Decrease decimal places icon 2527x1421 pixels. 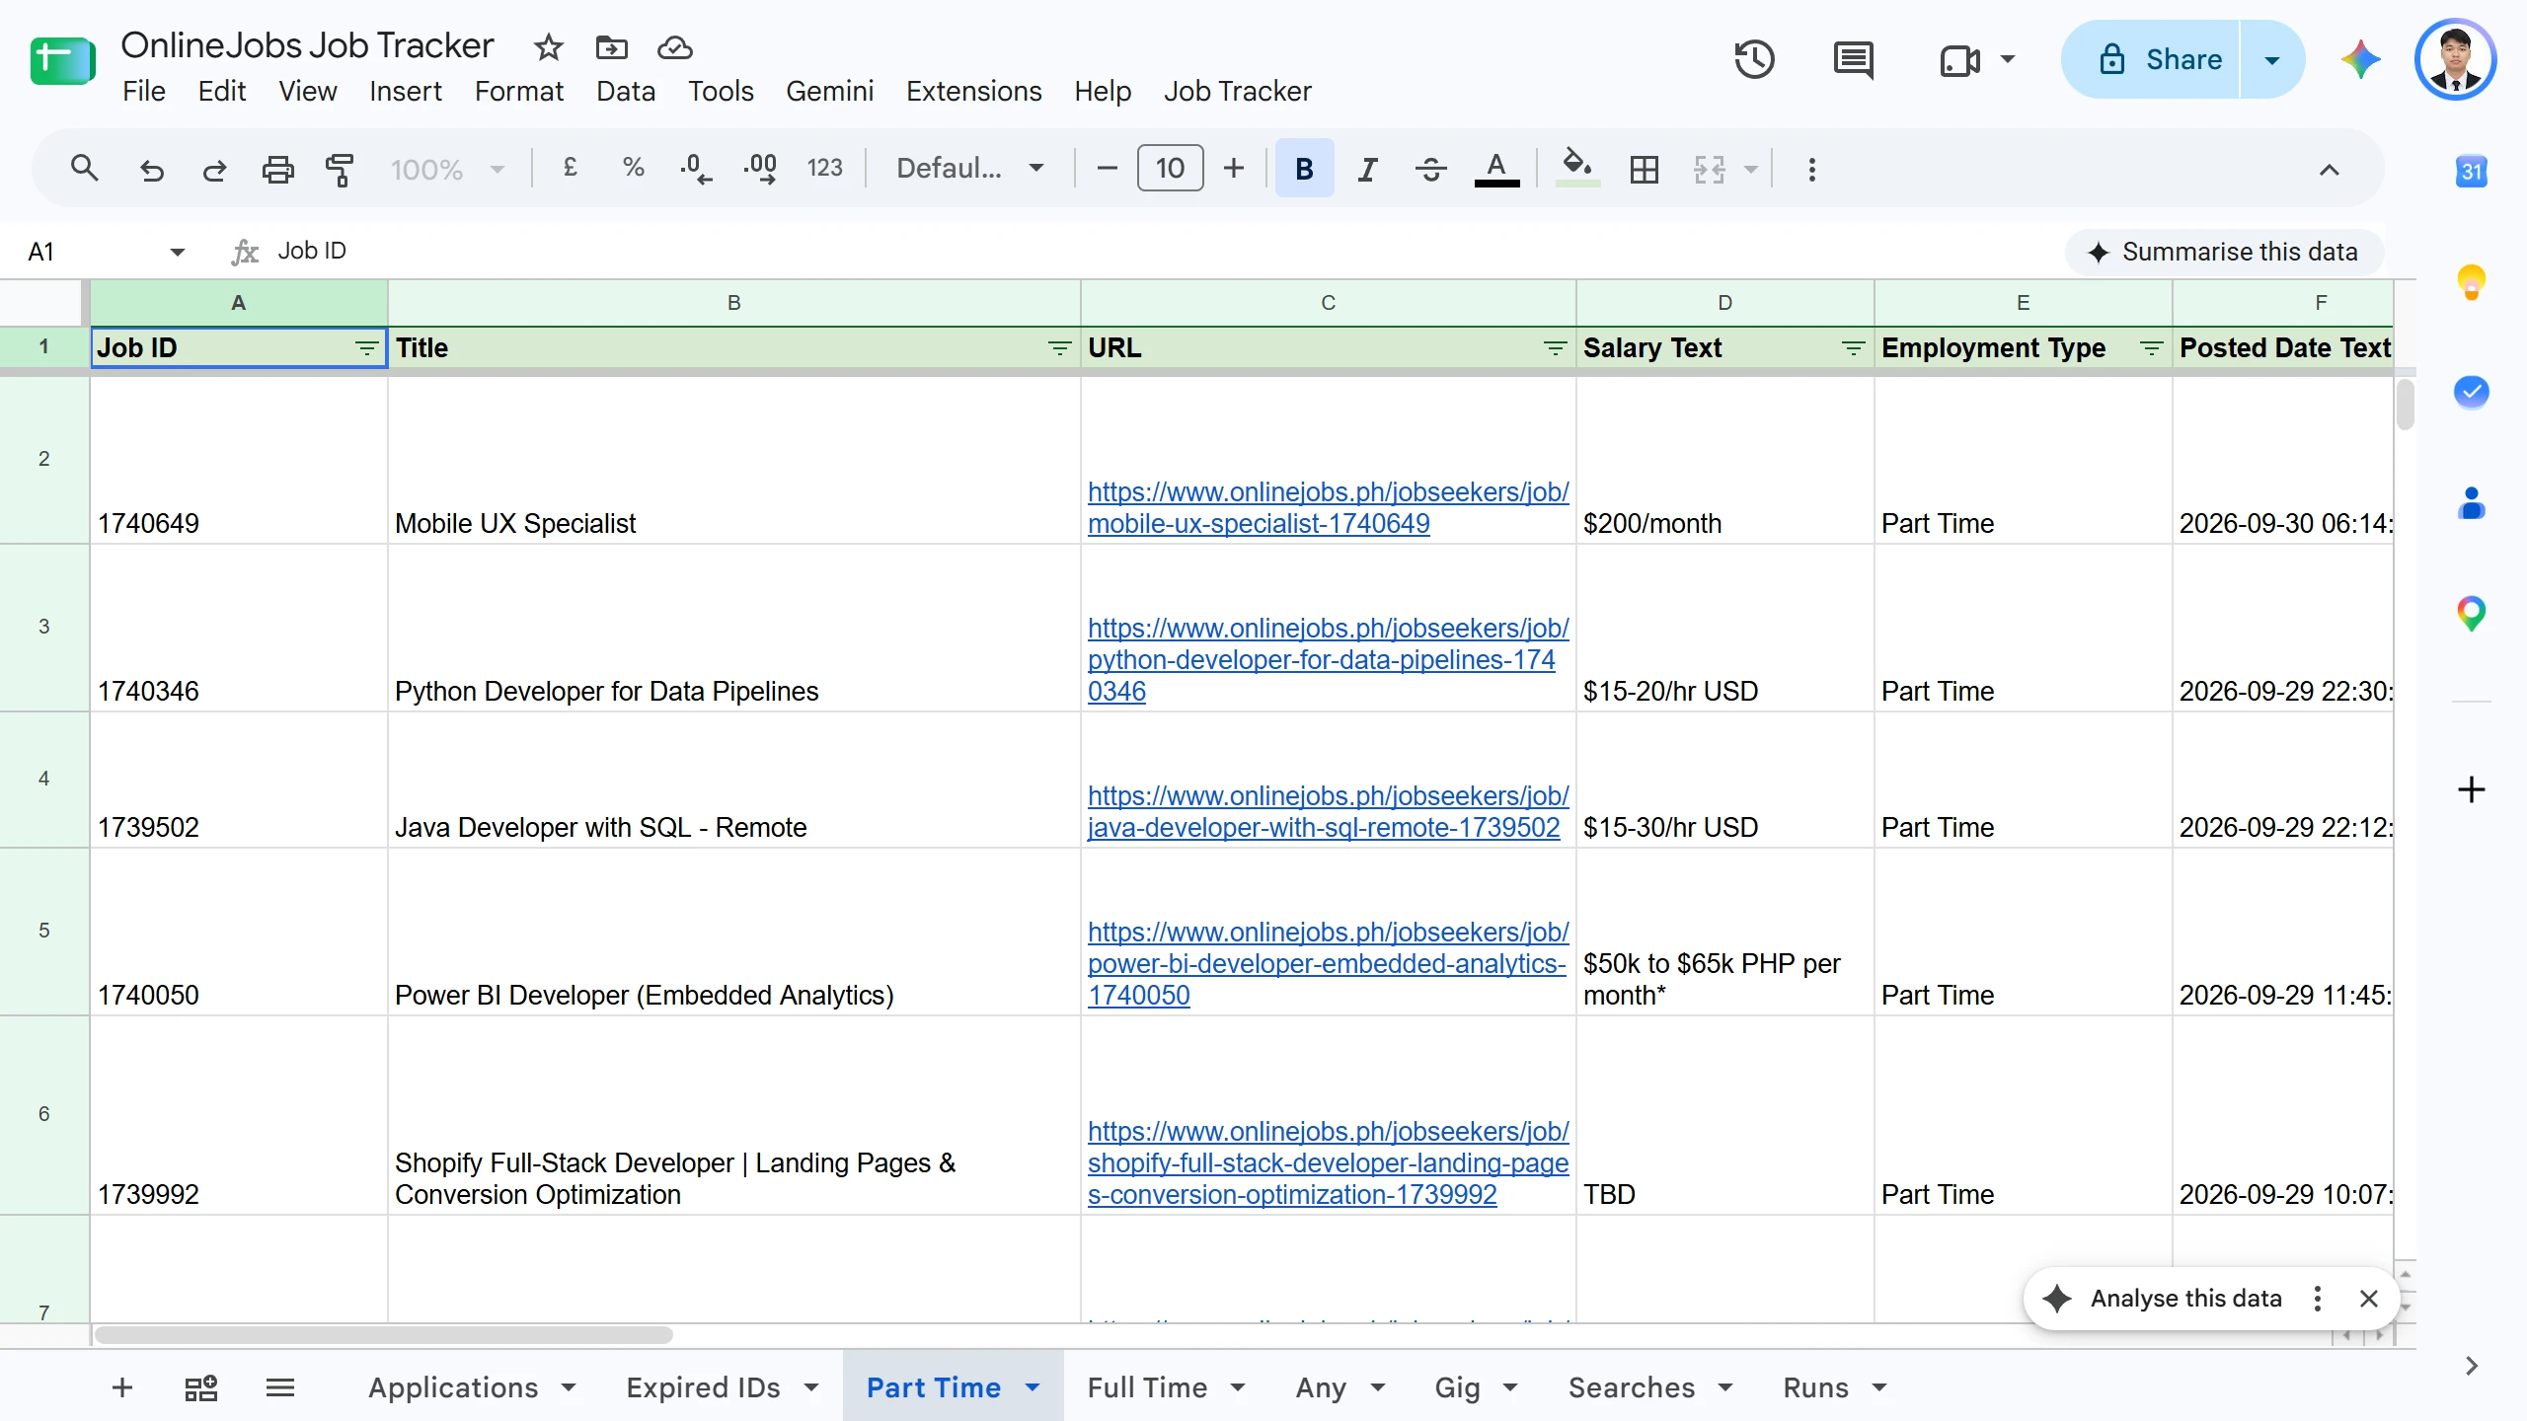click(696, 169)
